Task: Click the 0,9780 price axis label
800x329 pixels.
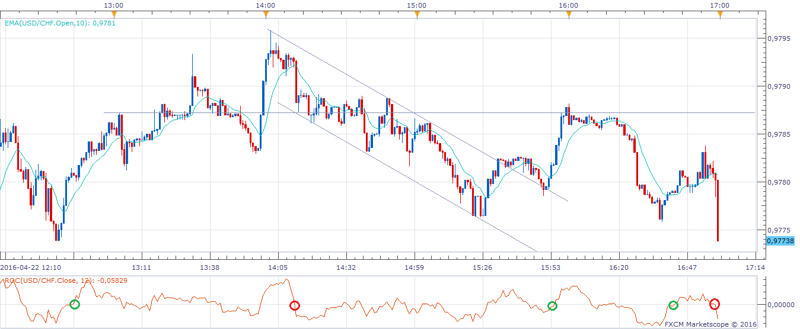Action: coord(779,182)
